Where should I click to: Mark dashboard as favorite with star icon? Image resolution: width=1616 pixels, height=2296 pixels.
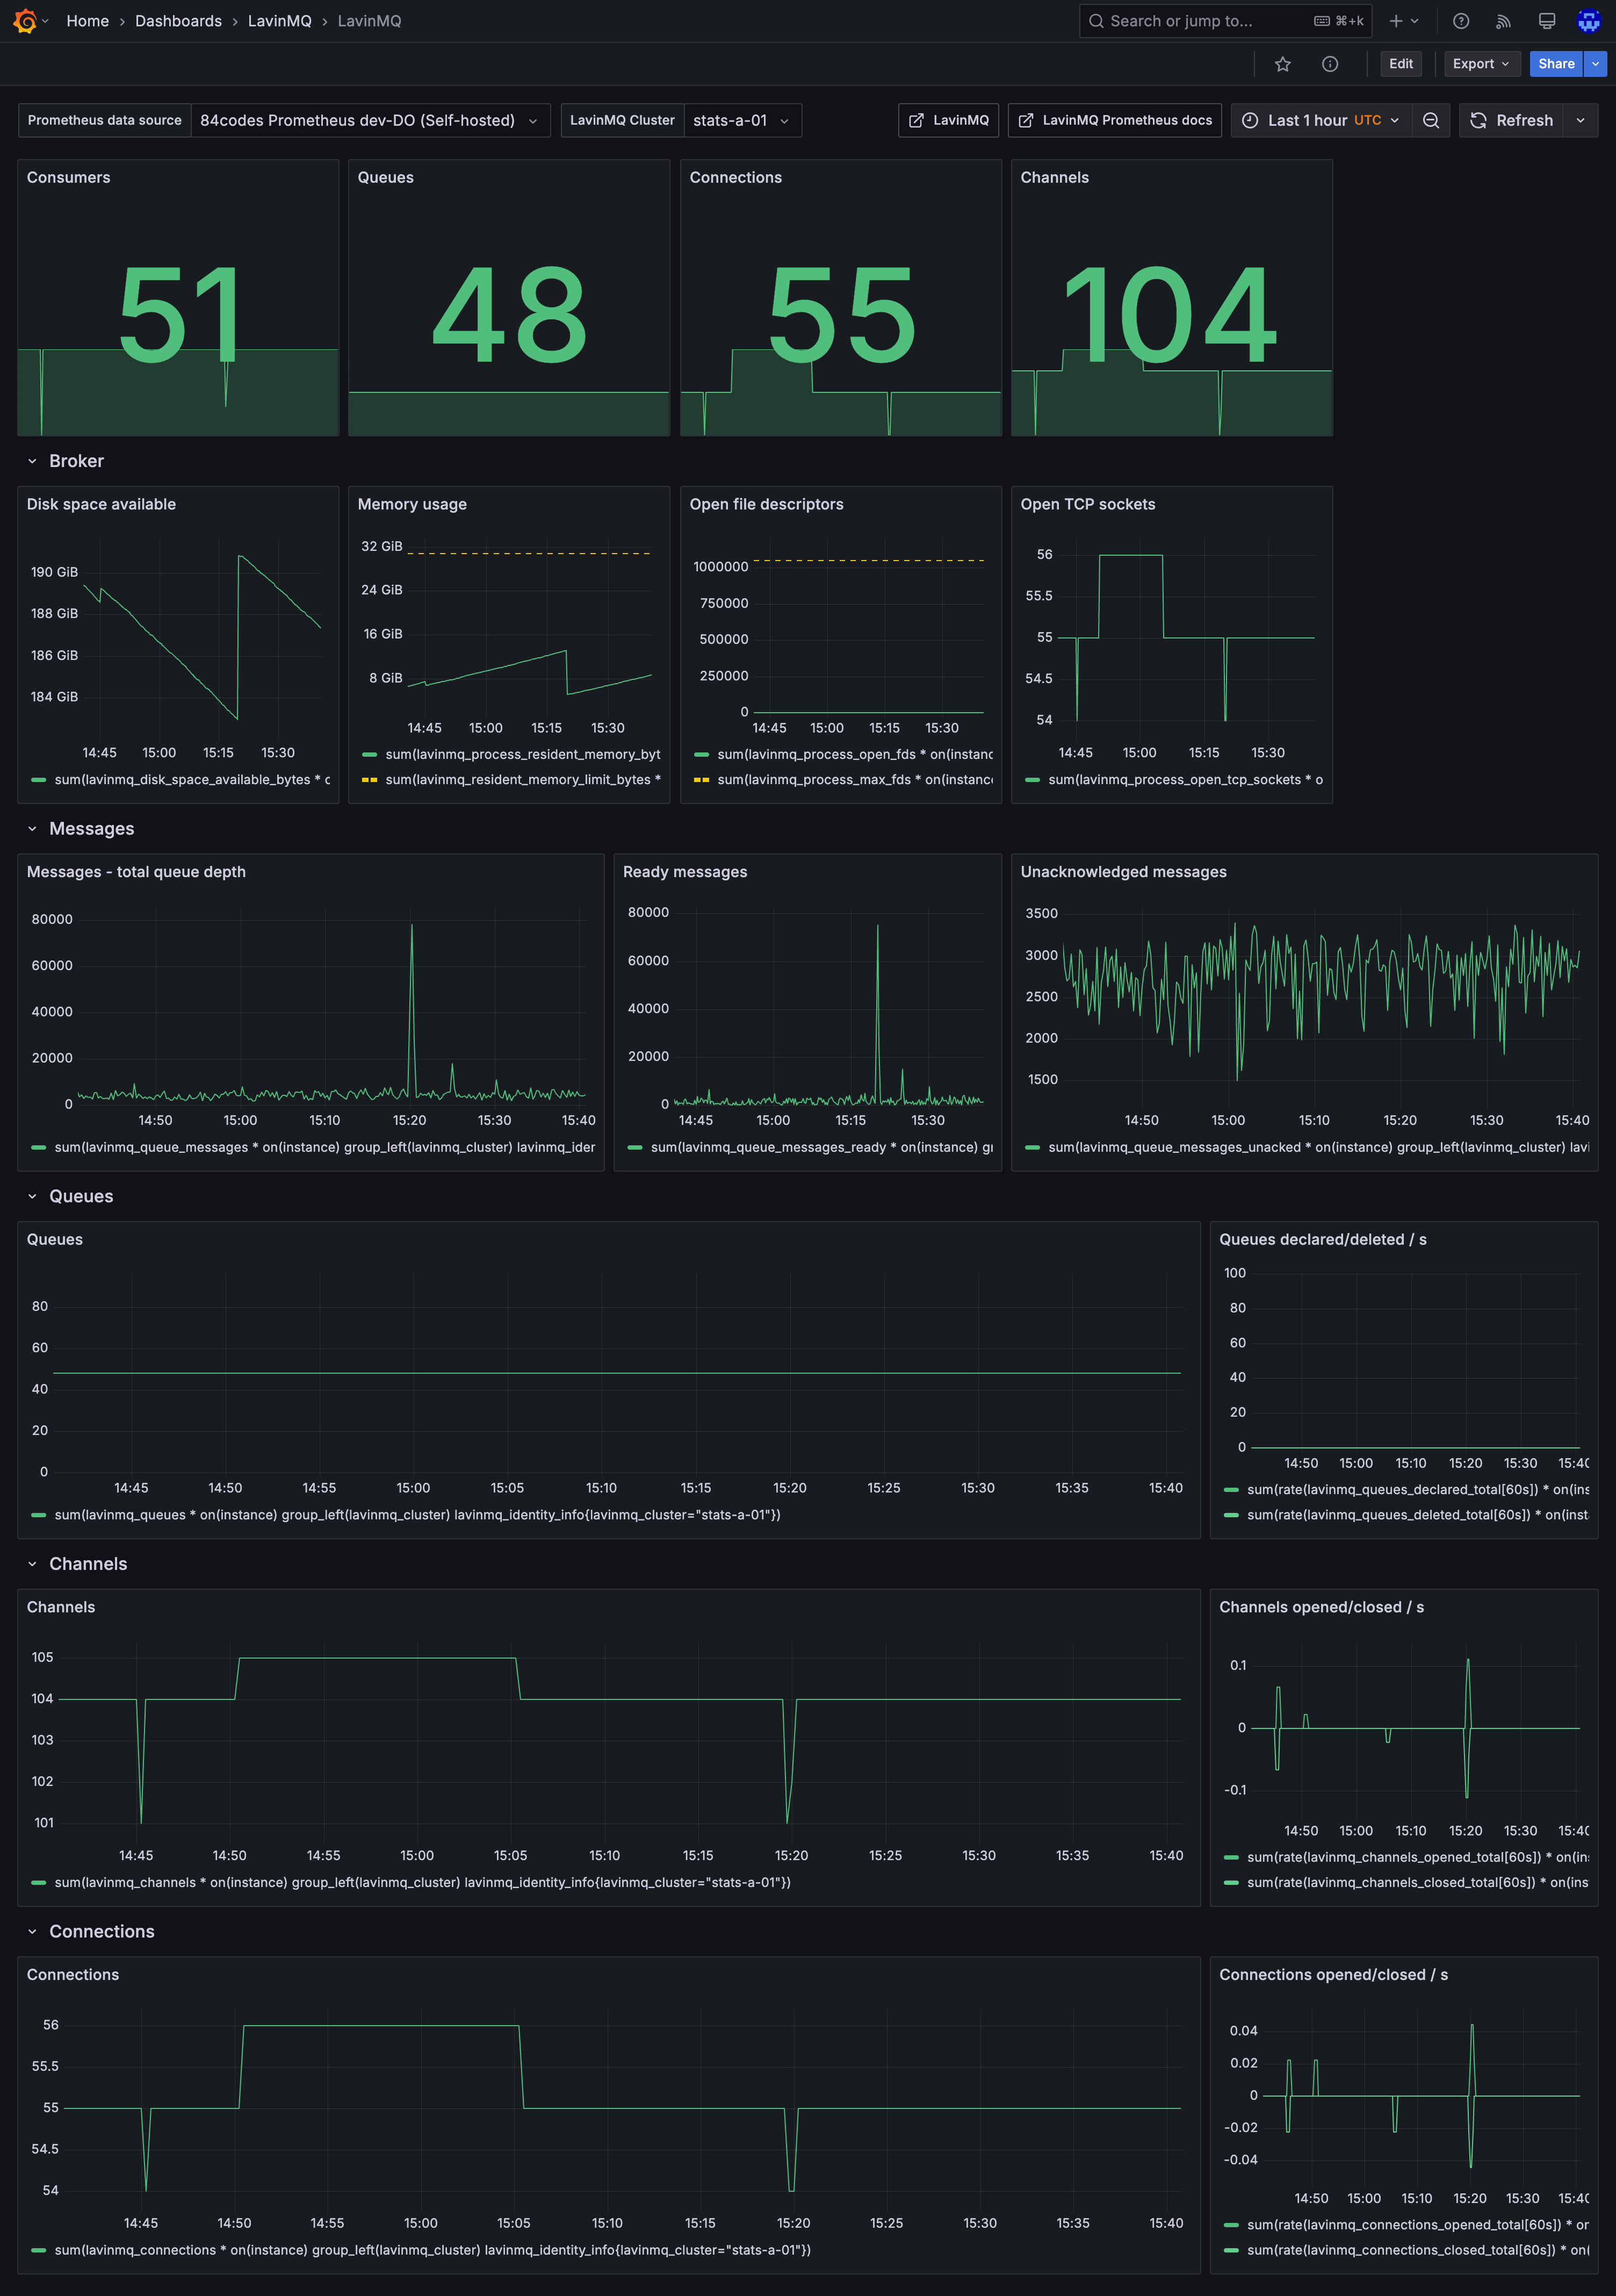click(1282, 64)
